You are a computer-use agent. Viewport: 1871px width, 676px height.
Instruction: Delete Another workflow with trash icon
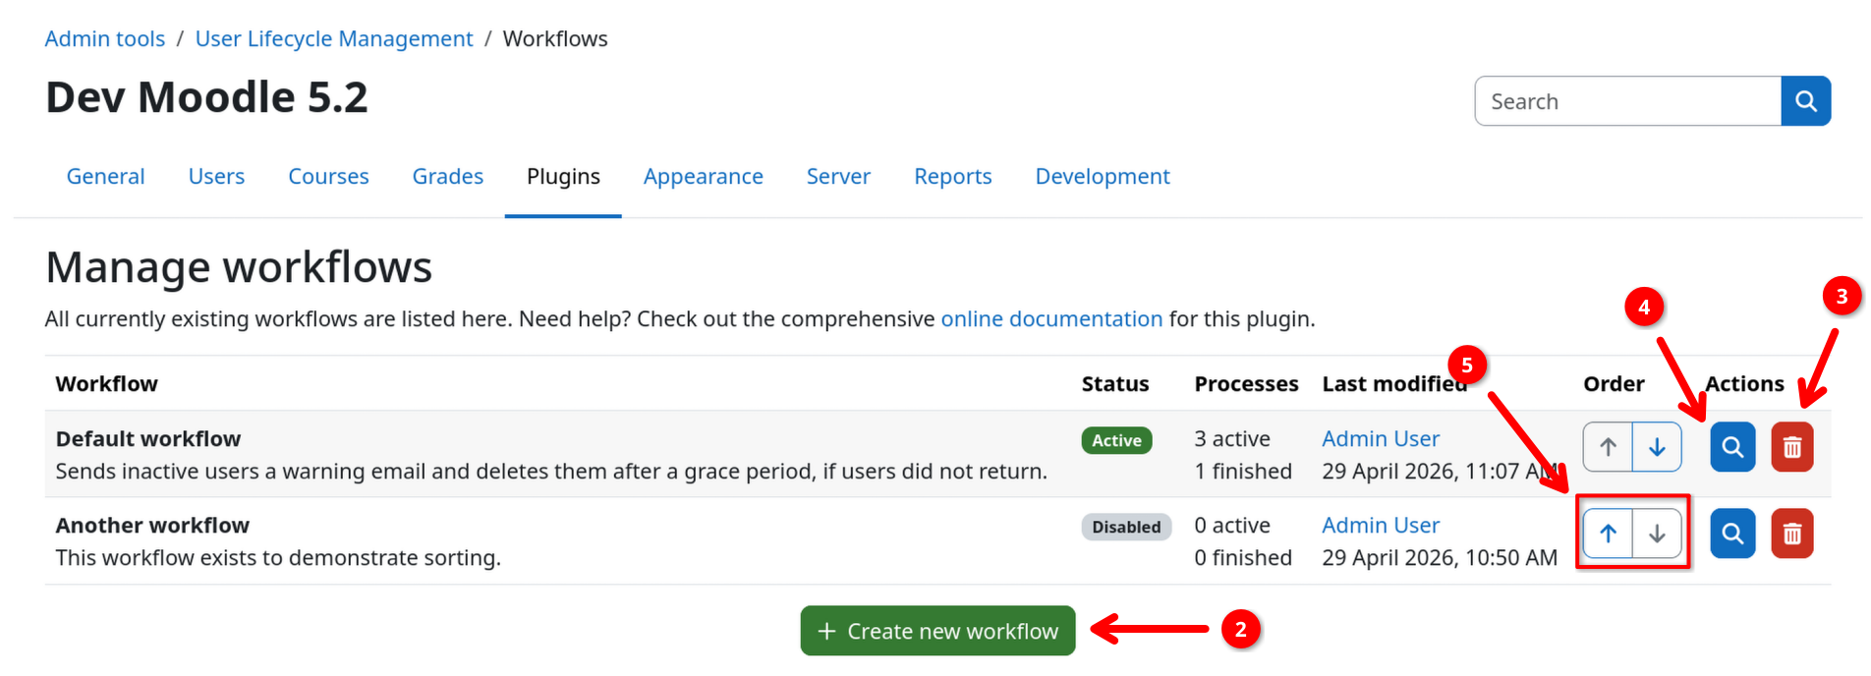[1792, 534]
